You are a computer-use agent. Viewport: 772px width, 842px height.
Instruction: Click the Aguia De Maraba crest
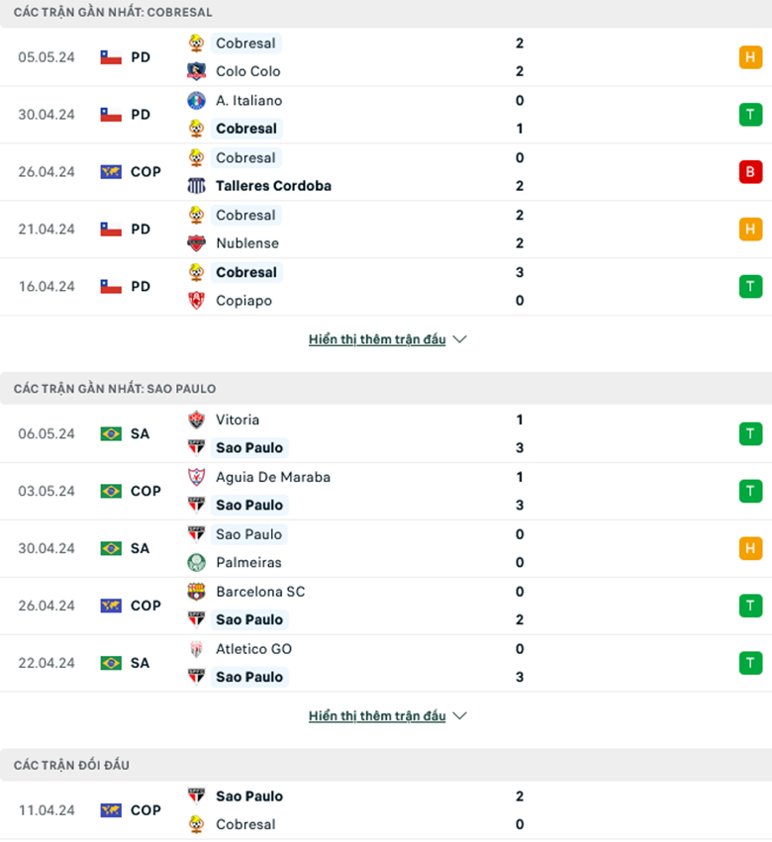coord(196,477)
